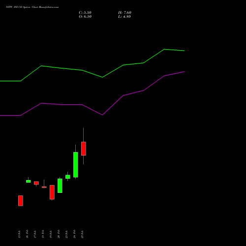Click the 20 Feb date label
This screenshot has height=246, width=246.
coord(59,234)
